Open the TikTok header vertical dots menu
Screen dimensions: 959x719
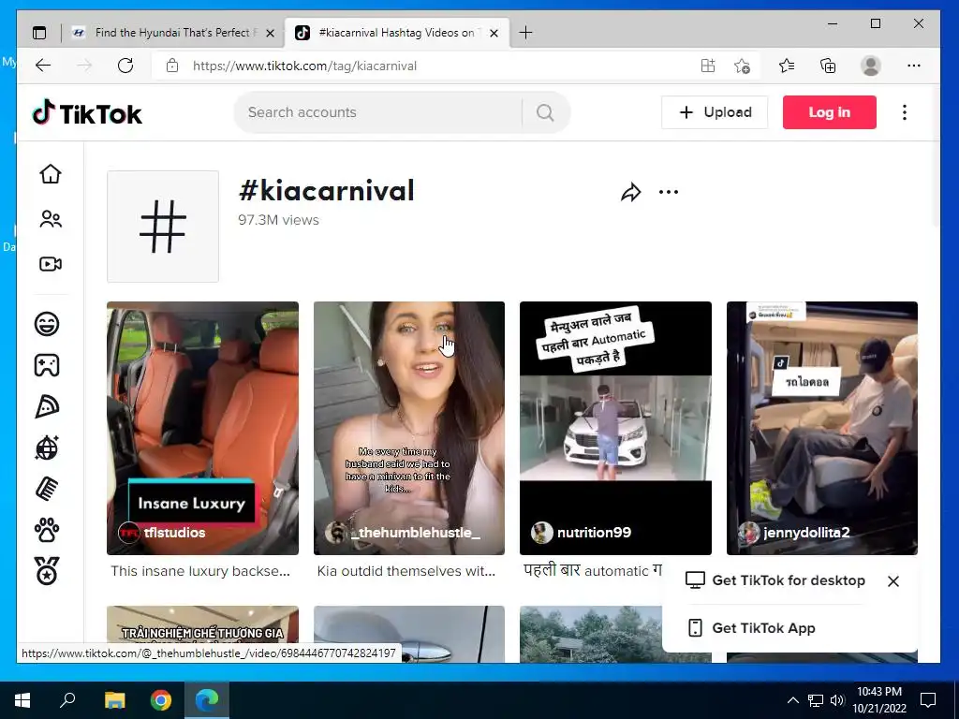[x=905, y=112]
